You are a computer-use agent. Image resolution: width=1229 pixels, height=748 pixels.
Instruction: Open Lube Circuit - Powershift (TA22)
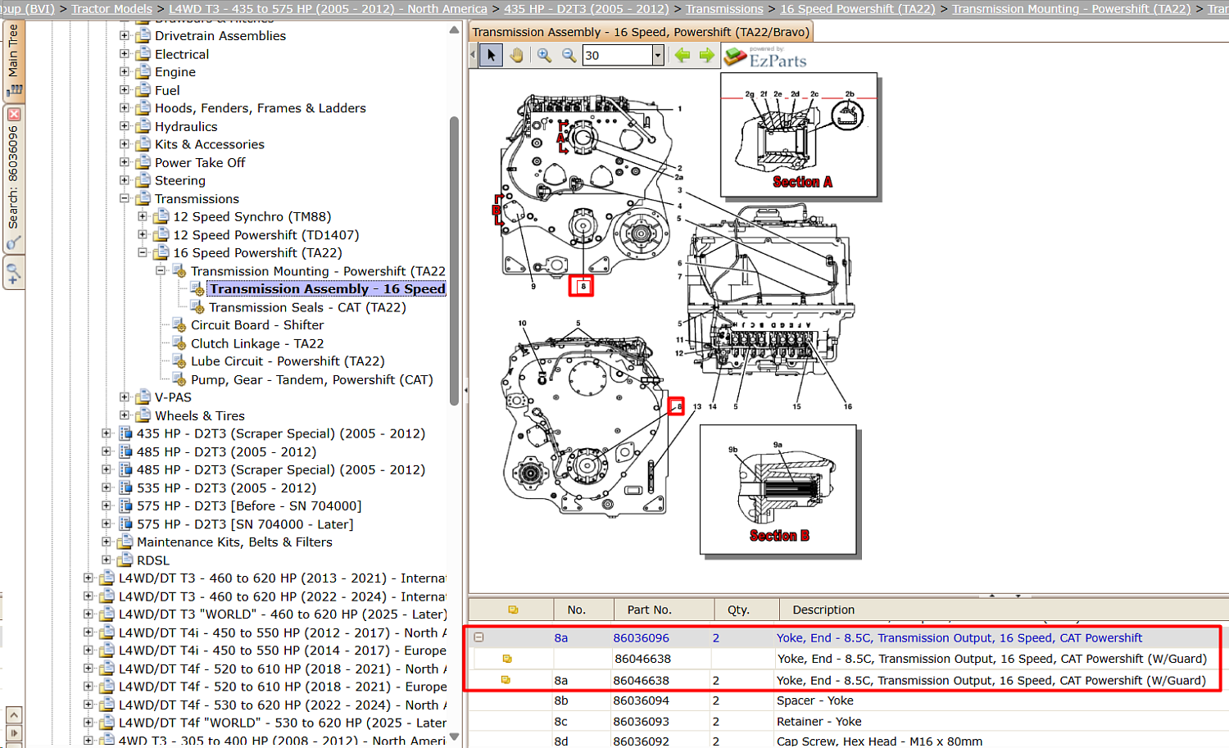coord(288,361)
